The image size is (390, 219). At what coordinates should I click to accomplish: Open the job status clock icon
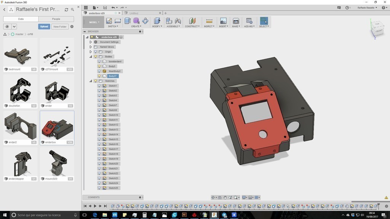point(347,8)
